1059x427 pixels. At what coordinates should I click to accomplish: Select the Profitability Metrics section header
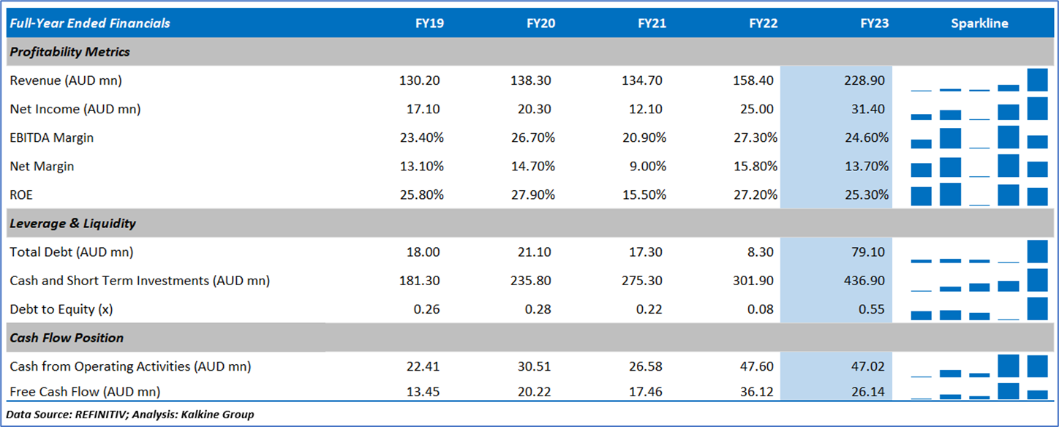(70, 52)
